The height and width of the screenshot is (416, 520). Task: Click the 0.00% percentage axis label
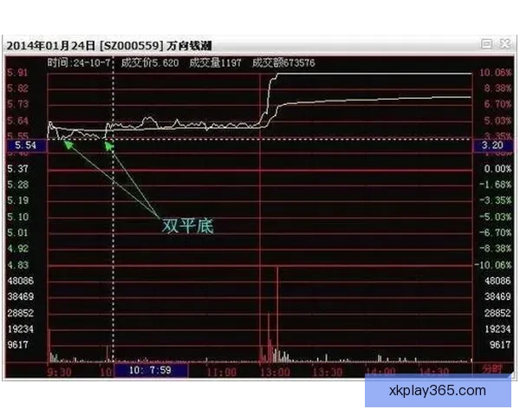tap(497, 169)
